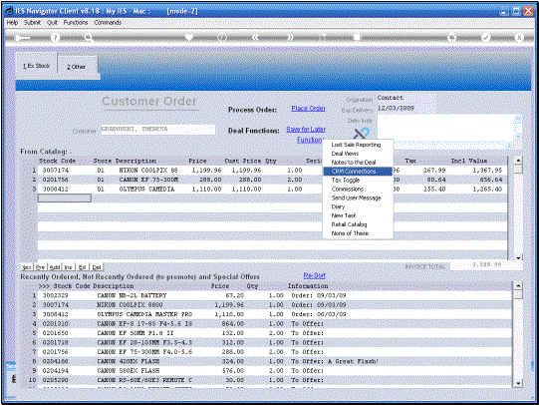Choose Lost Sale Reporting menu entry
This screenshot has width=539, height=405.
(x=356, y=145)
